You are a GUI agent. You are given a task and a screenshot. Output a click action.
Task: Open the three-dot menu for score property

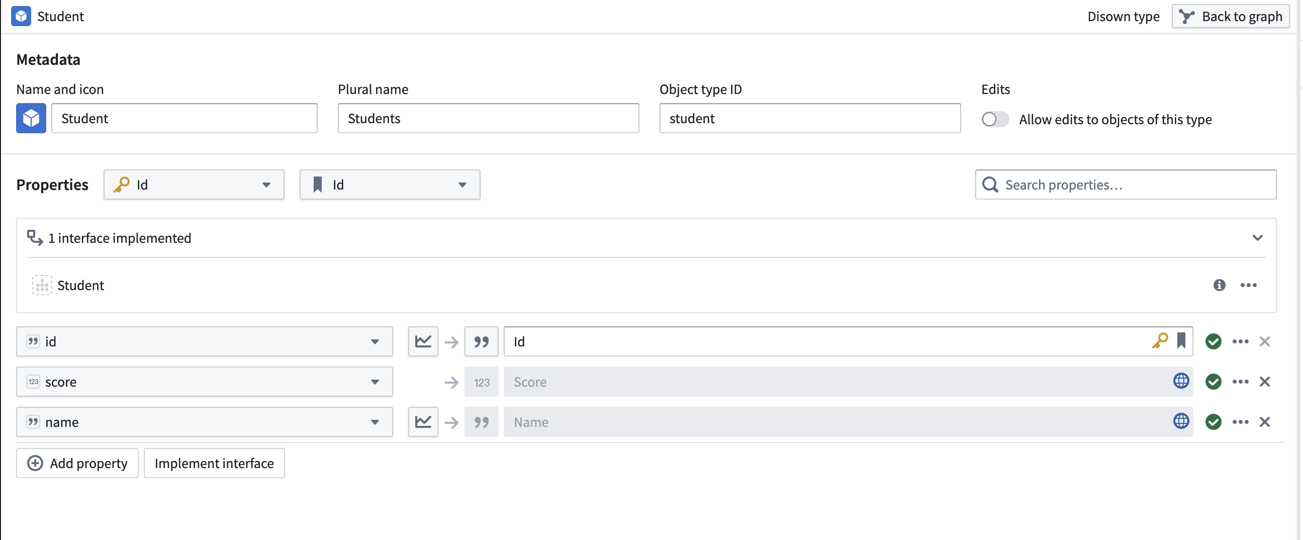coord(1240,382)
